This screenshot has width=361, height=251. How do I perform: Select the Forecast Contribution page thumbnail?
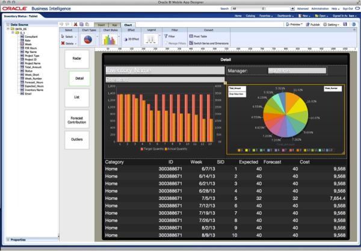point(76,119)
